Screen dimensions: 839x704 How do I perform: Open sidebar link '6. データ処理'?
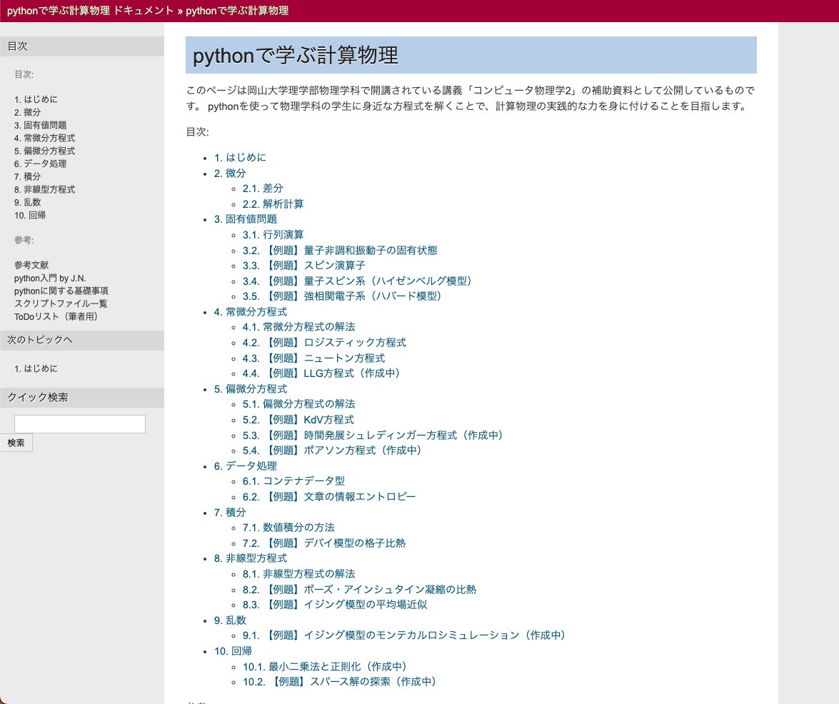tap(40, 164)
